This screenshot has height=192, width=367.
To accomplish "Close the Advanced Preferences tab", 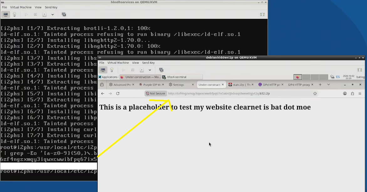I will click(133, 85).
